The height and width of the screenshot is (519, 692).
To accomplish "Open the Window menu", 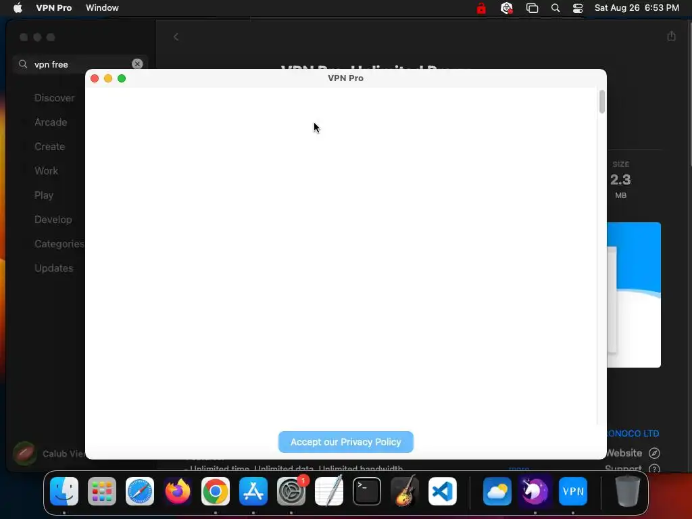I will point(102,8).
